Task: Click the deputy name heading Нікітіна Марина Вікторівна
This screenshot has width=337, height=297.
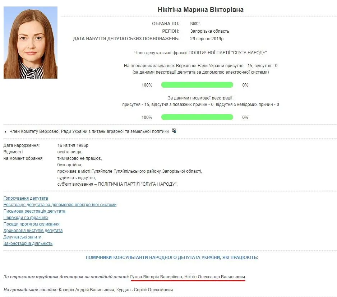Action: 199,10
